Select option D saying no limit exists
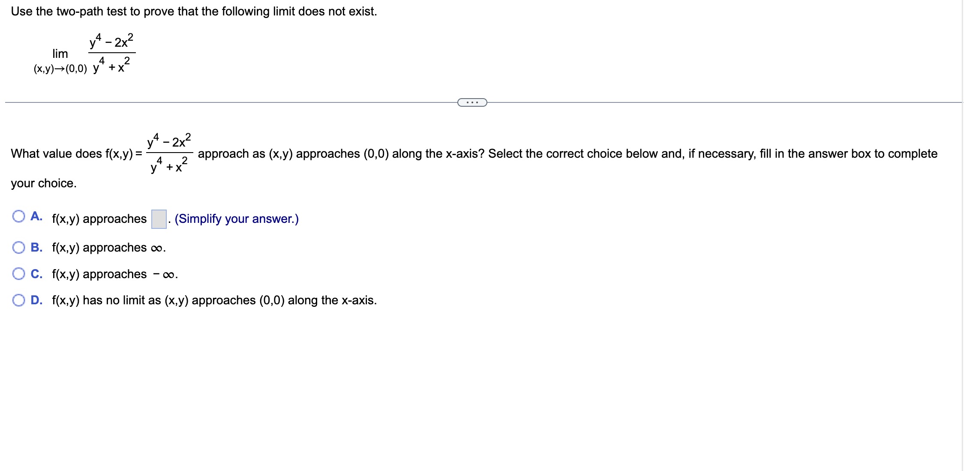 (18, 300)
